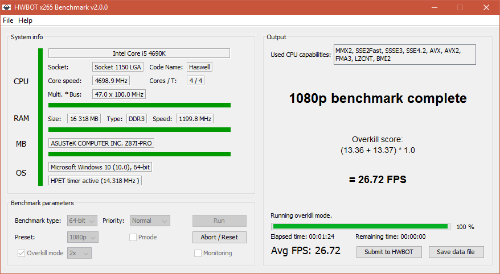Expand the Overkill mode 2x dropdown
Image resolution: width=500 pixels, height=274 pixels.
(79, 253)
